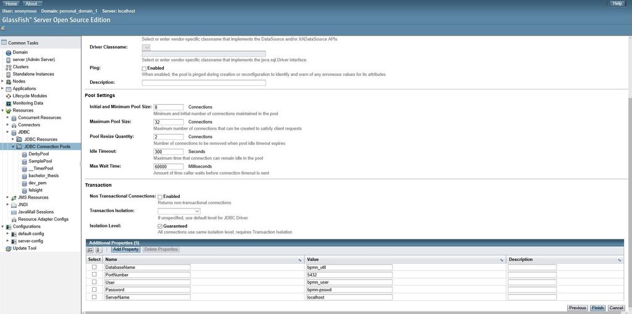The width and height of the screenshot is (632, 314).
Task: Open the Transaction Isolation dropdown
Action: pyautogui.click(x=179, y=211)
